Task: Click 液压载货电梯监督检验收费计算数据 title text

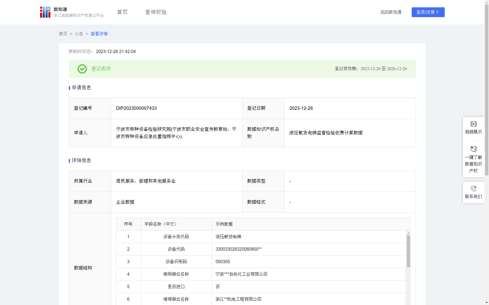Action: pyautogui.click(x=326, y=133)
